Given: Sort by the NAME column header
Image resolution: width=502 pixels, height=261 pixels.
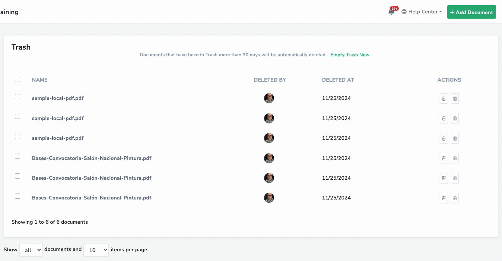Looking at the screenshot, I should click(x=39, y=80).
